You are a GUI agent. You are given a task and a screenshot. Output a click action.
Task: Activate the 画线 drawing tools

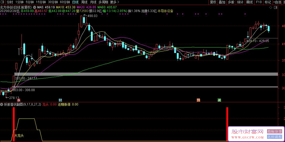249,2
